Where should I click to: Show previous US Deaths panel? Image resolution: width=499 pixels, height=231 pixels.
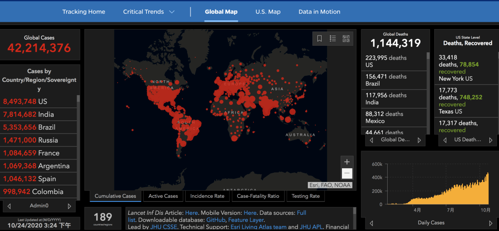pos(444,140)
